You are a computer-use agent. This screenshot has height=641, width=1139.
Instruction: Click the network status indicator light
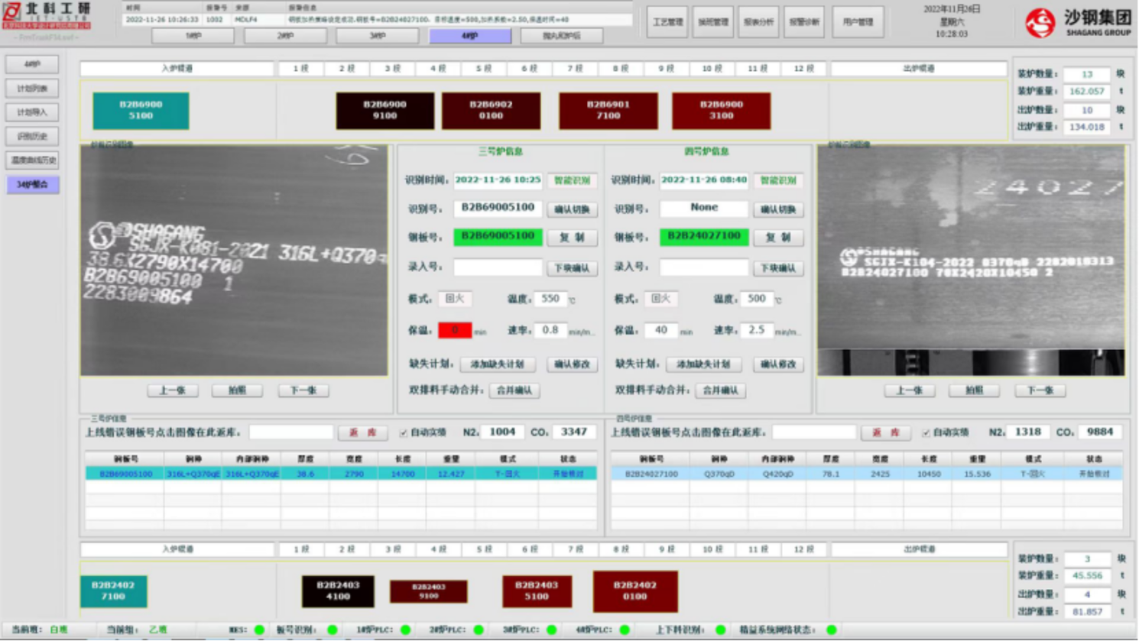pyautogui.click(x=831, y=630)
